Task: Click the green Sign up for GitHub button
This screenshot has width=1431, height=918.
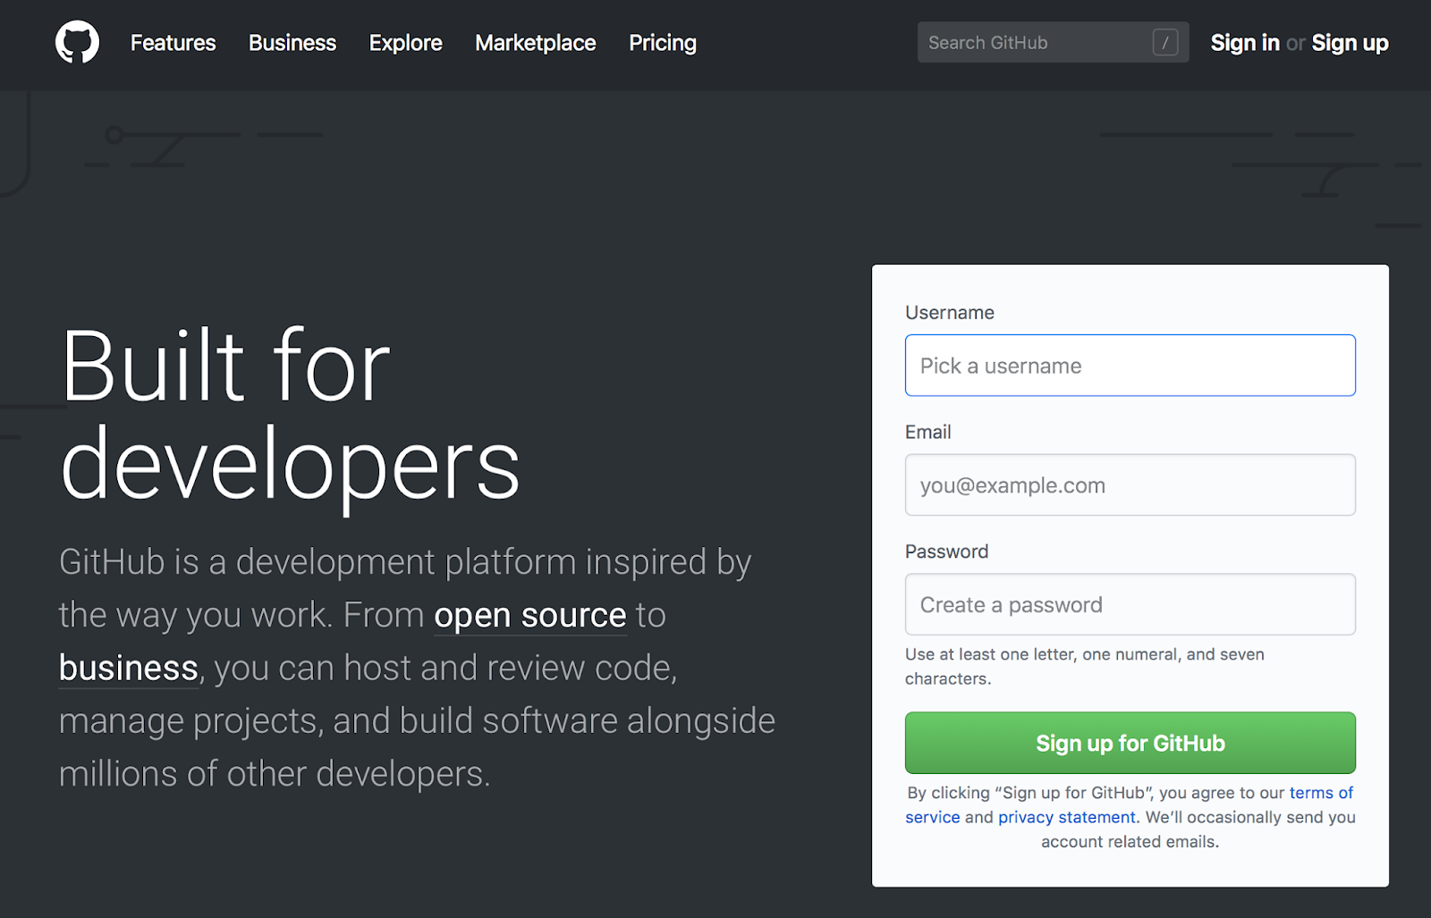Action: [1130, 743]
